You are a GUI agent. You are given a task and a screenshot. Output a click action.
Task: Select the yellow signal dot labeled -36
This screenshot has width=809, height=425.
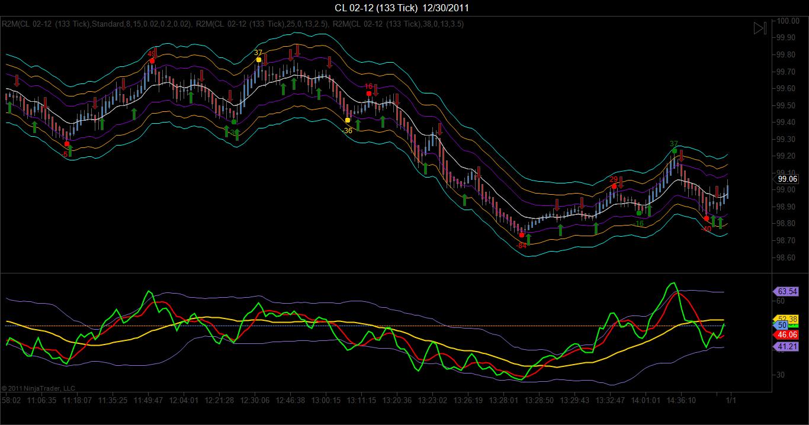pos(348,120)
